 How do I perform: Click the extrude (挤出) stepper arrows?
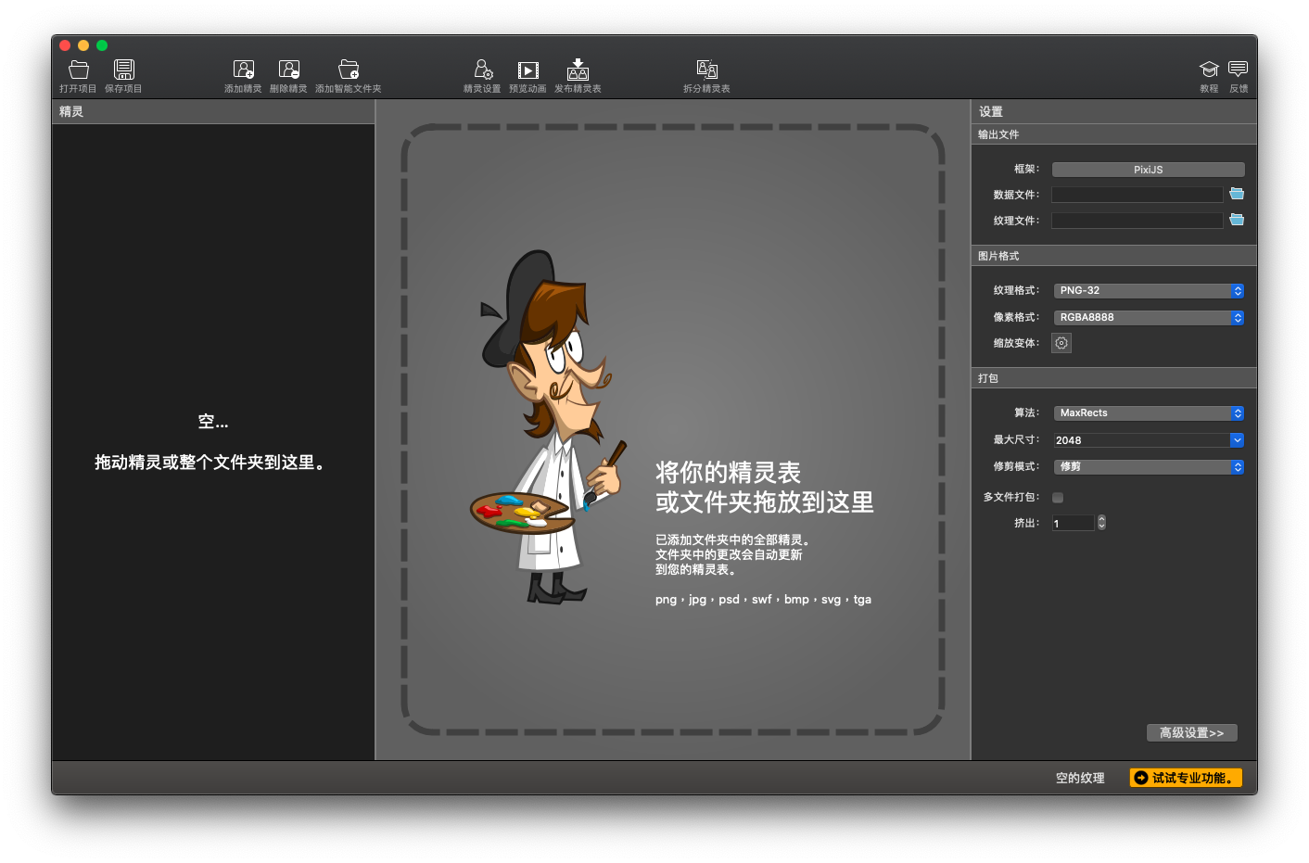(1101, 523)
